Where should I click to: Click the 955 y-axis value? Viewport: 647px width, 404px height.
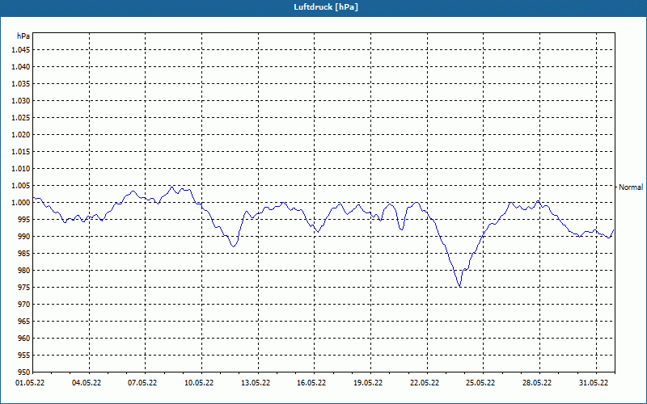(x=24, y=356)
